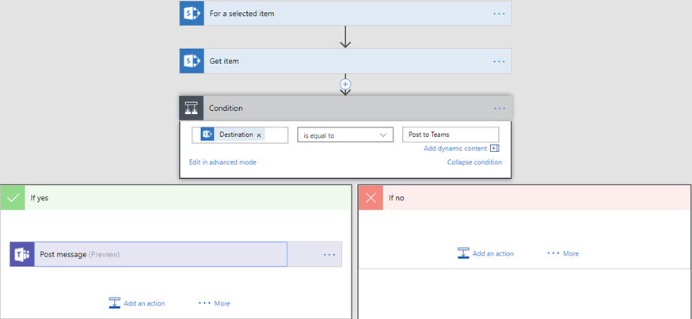Open ellipsis menu on Post message action
Viewport: 692px width, 319px height.
329,254
